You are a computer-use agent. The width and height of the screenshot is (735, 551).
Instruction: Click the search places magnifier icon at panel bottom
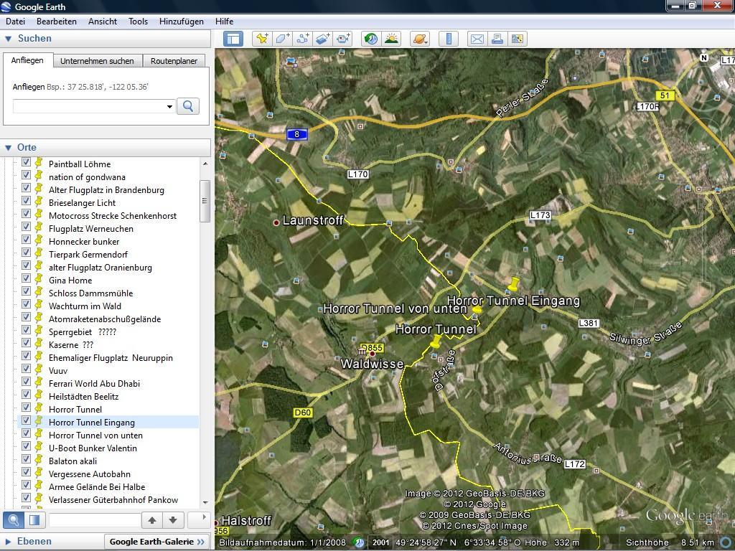point(14,519)
